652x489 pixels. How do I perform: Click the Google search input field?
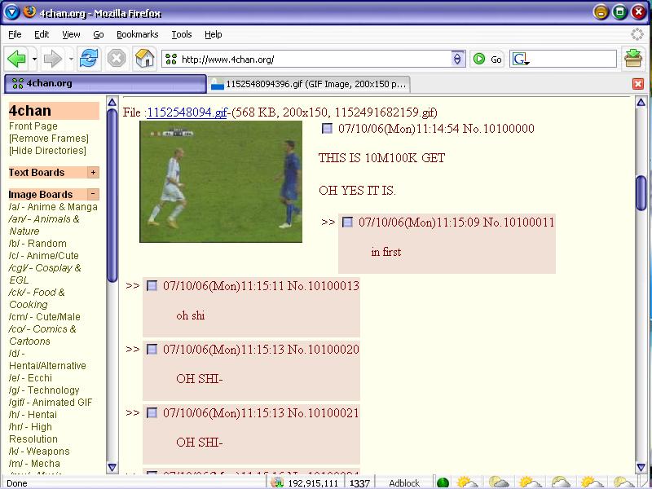pyautogui.click(x=573, y=59)
